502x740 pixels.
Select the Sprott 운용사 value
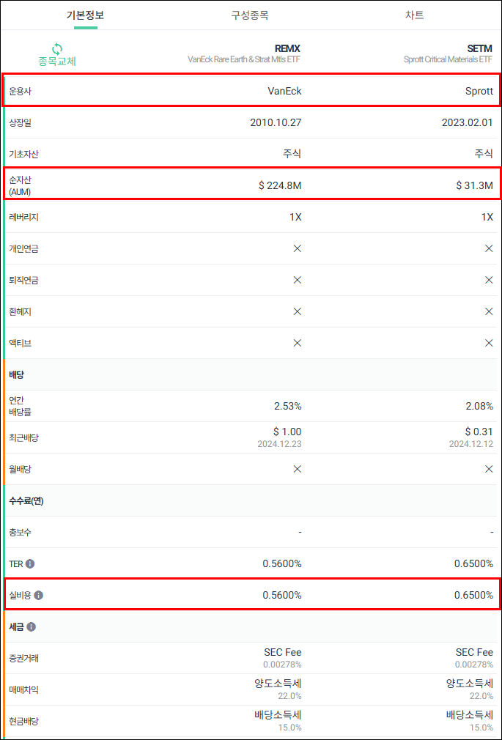click(x=479, y=91)
